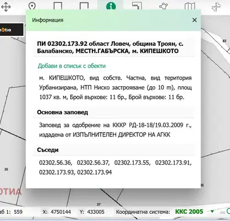Select the corner measurement tool icon
This screenshot has width=230, height=221.
coord(137,6)
